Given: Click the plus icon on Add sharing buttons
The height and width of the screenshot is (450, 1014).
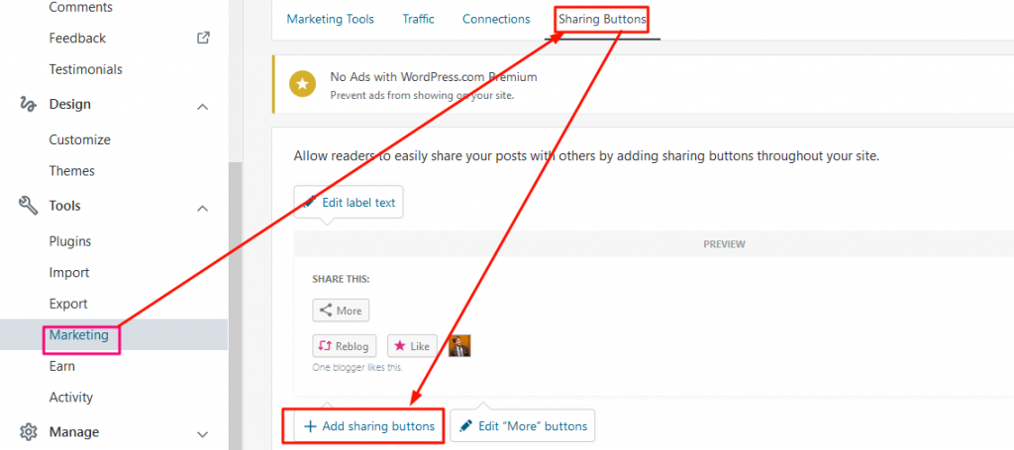Looking at the screenshot, I should [310, 426].
